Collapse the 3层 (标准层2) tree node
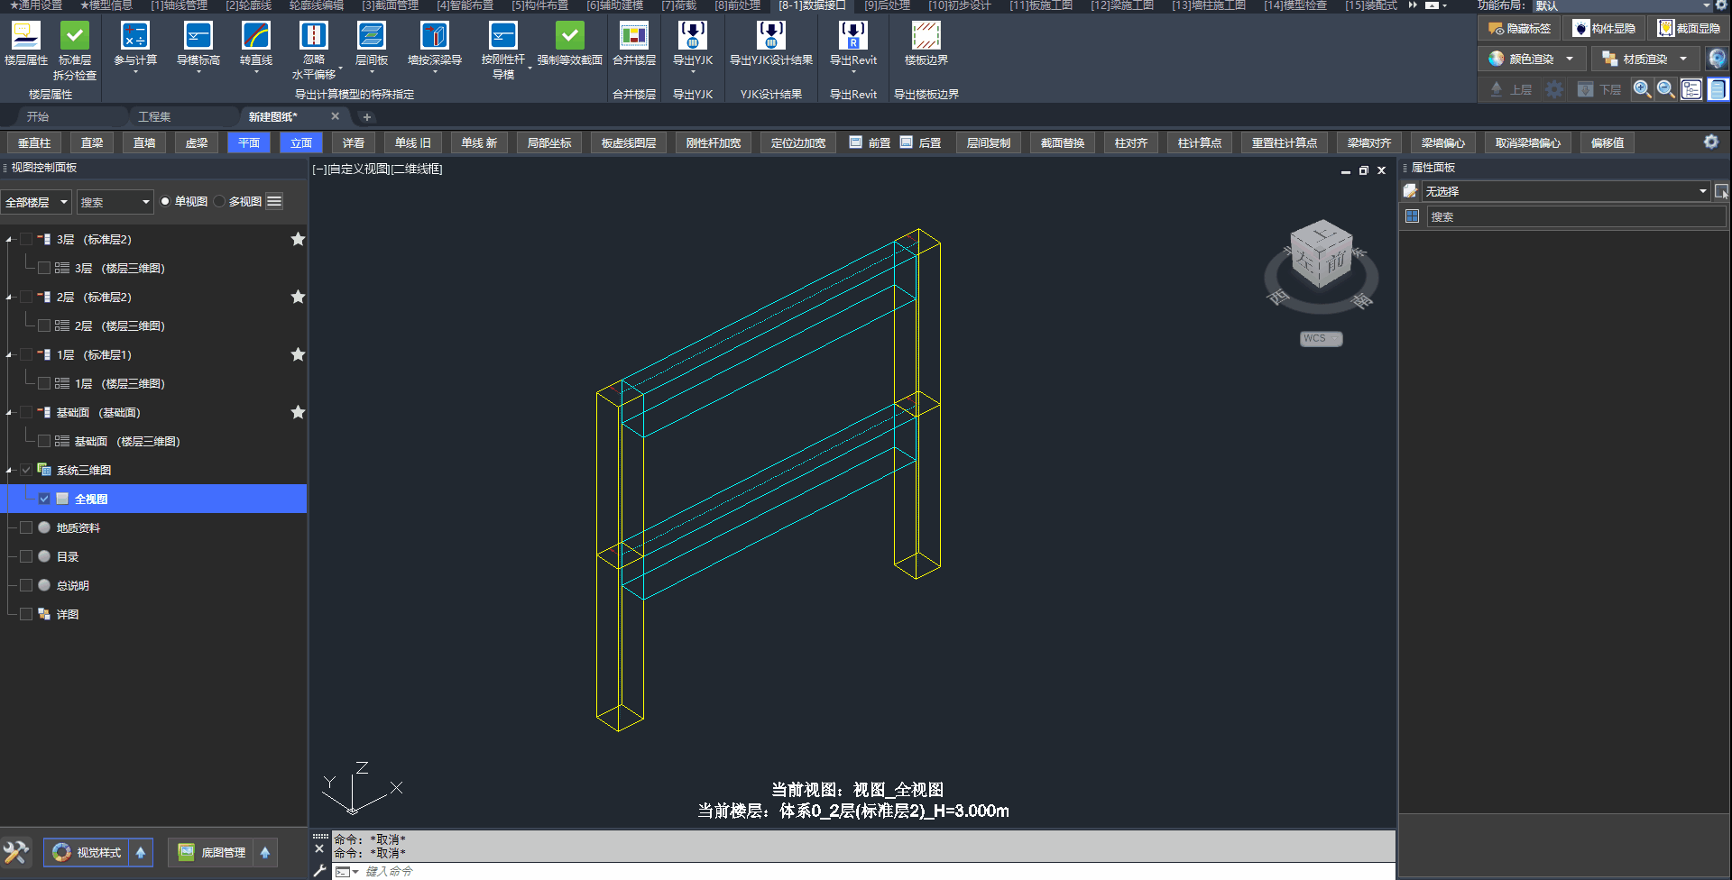Screen dimensions: 1732x880 [9, 240]
